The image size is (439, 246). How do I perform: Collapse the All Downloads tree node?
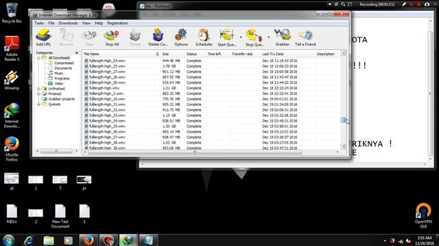pos(38,57)
